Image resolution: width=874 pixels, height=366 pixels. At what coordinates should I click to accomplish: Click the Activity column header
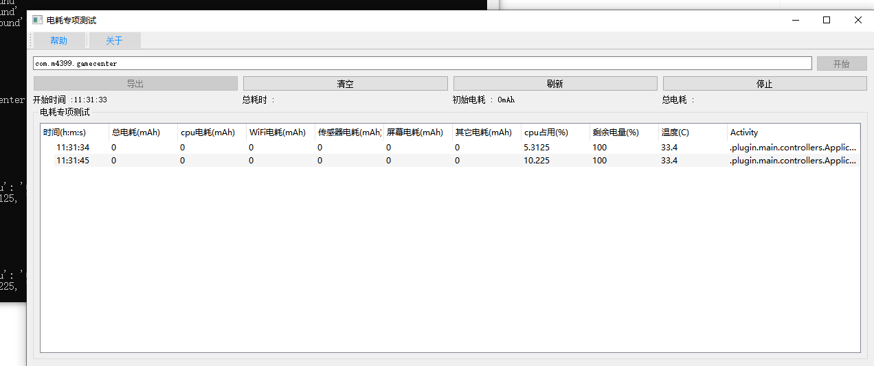794,133
